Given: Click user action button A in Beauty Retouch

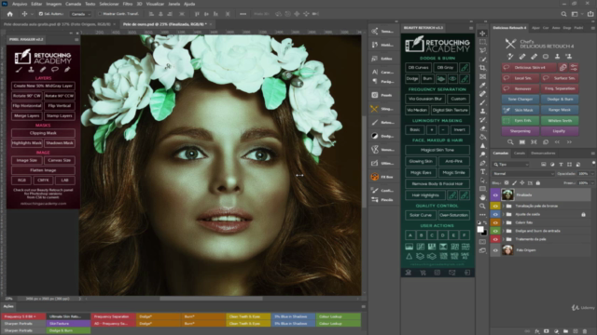Looking at the screenshot, I should (410, 235).
